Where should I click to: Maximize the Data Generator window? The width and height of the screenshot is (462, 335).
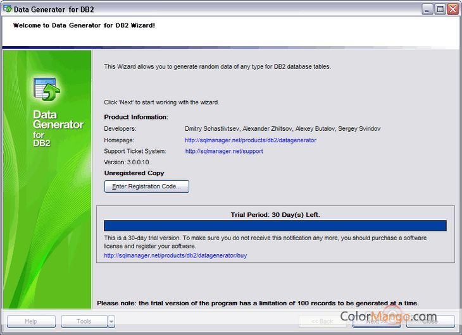pos(440,9)
